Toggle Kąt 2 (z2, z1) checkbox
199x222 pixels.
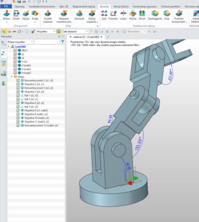[18, 99]
